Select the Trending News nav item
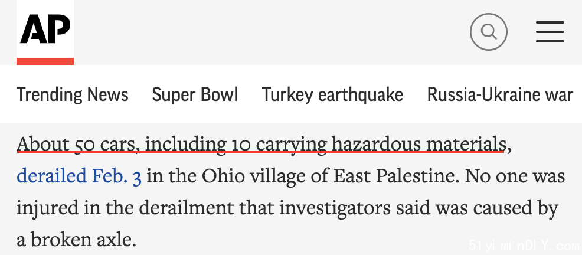Image resolution: width=582 pixels, height=255 pixels. [x=73, y=94]
